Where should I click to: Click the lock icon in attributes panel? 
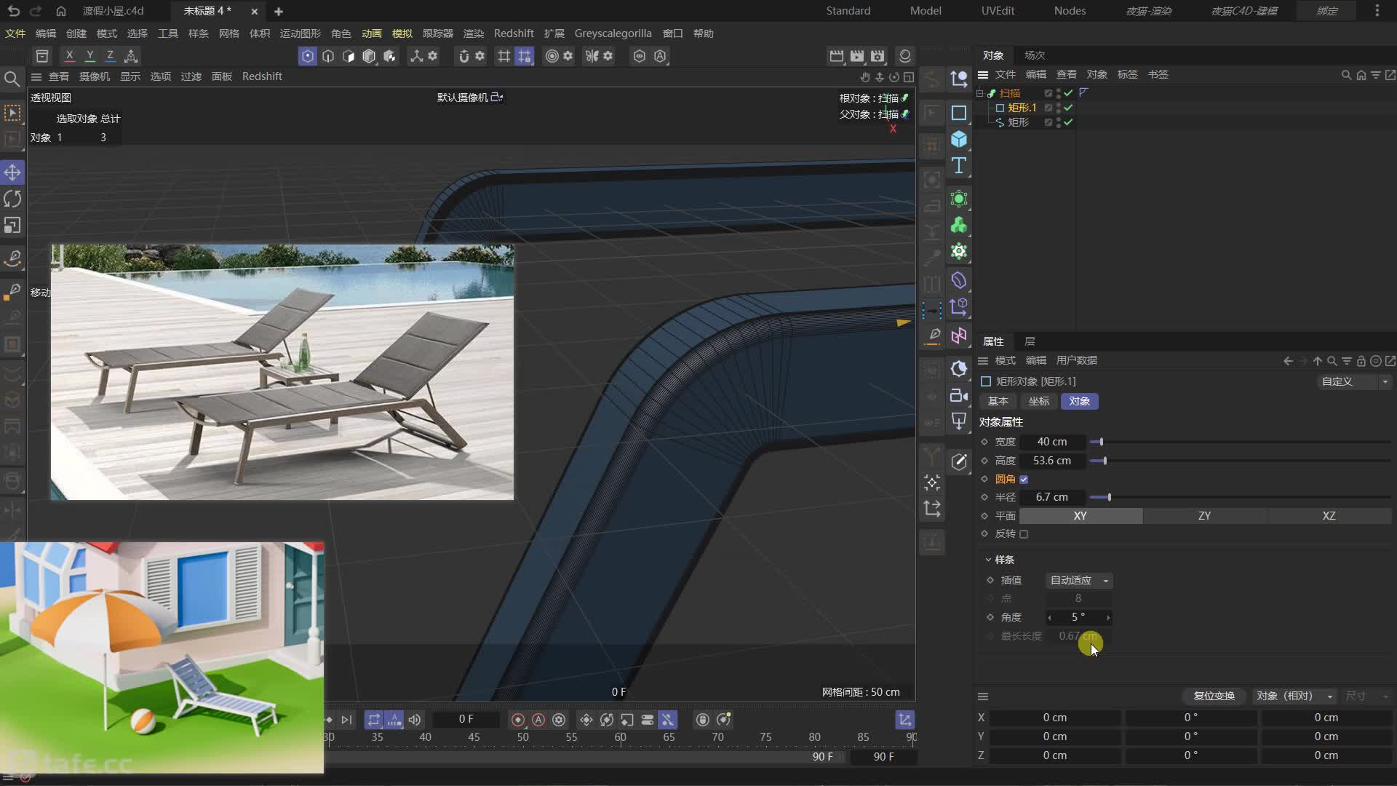(x=1361, y=361)
